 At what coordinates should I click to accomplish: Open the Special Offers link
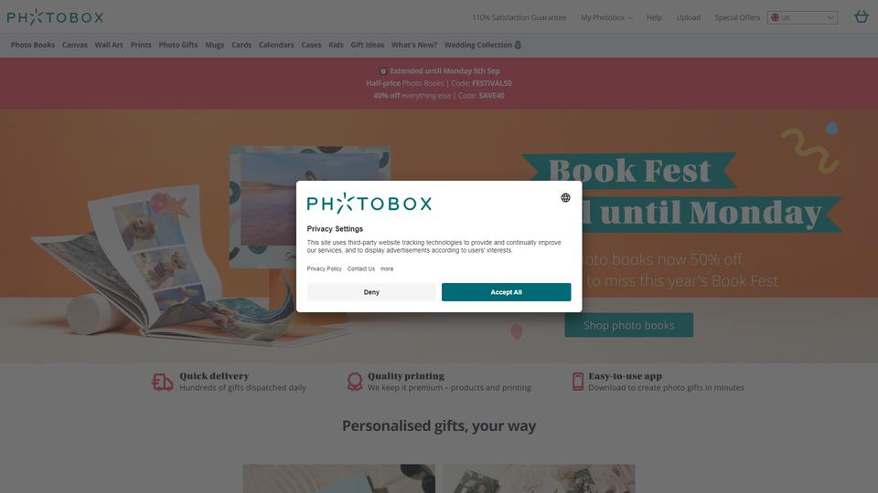pos(737,18)
